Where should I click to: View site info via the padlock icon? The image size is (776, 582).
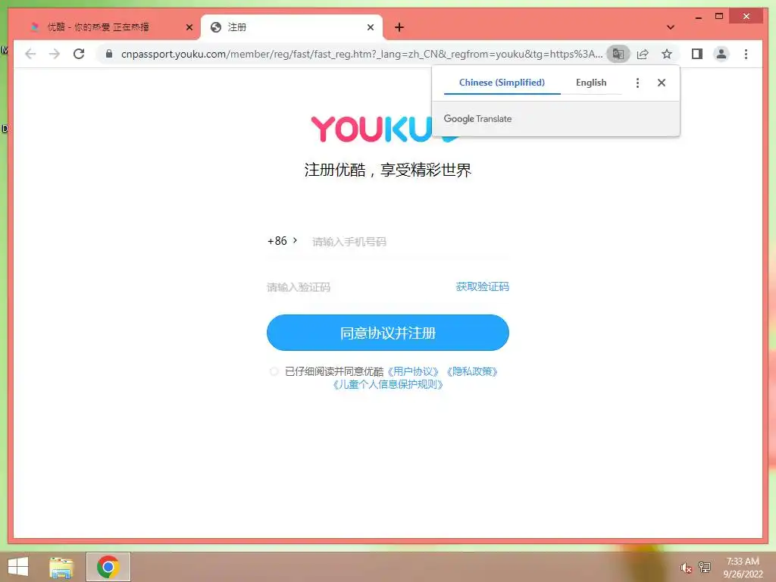[109, 54]
